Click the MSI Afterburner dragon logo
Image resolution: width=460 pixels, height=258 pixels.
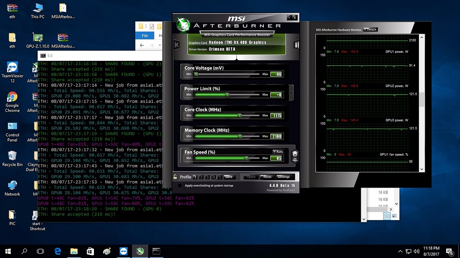[x=183, y=25]
